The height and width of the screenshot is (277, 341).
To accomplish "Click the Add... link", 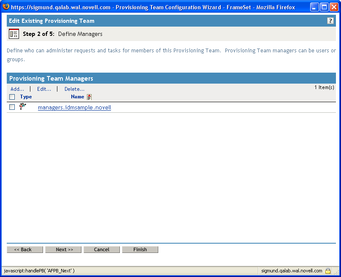I will (17, 89).
